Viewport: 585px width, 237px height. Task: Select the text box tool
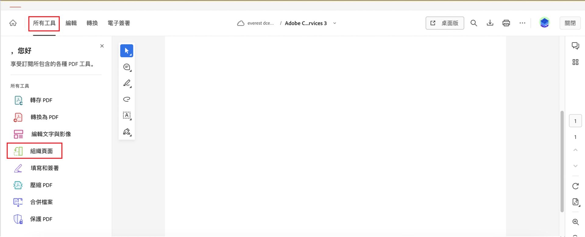(127, 115)
